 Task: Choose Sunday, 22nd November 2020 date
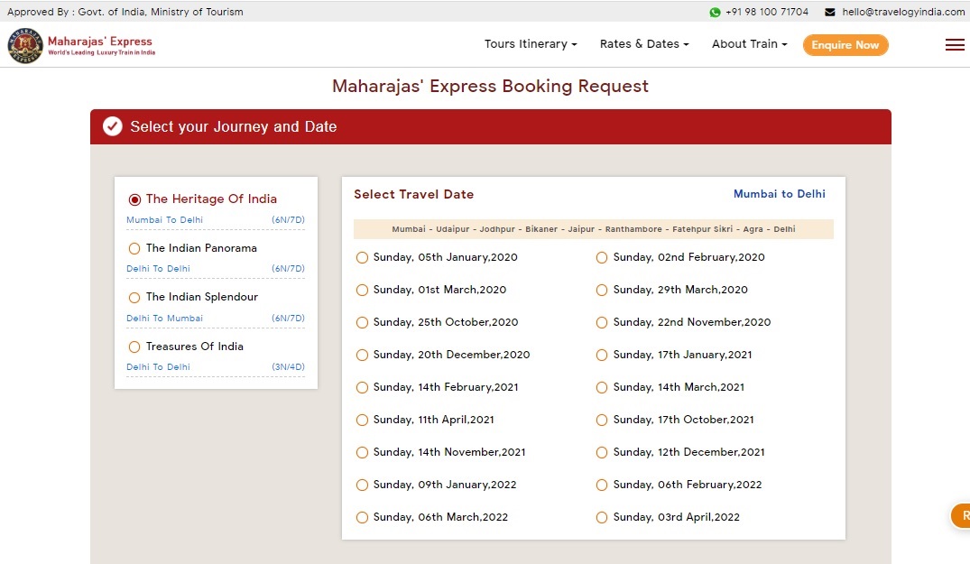(x=602, y=323)
